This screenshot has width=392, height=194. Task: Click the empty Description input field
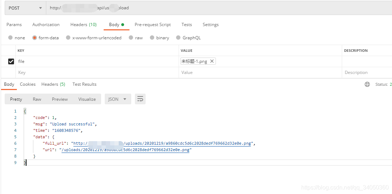(x=367, y=73)
